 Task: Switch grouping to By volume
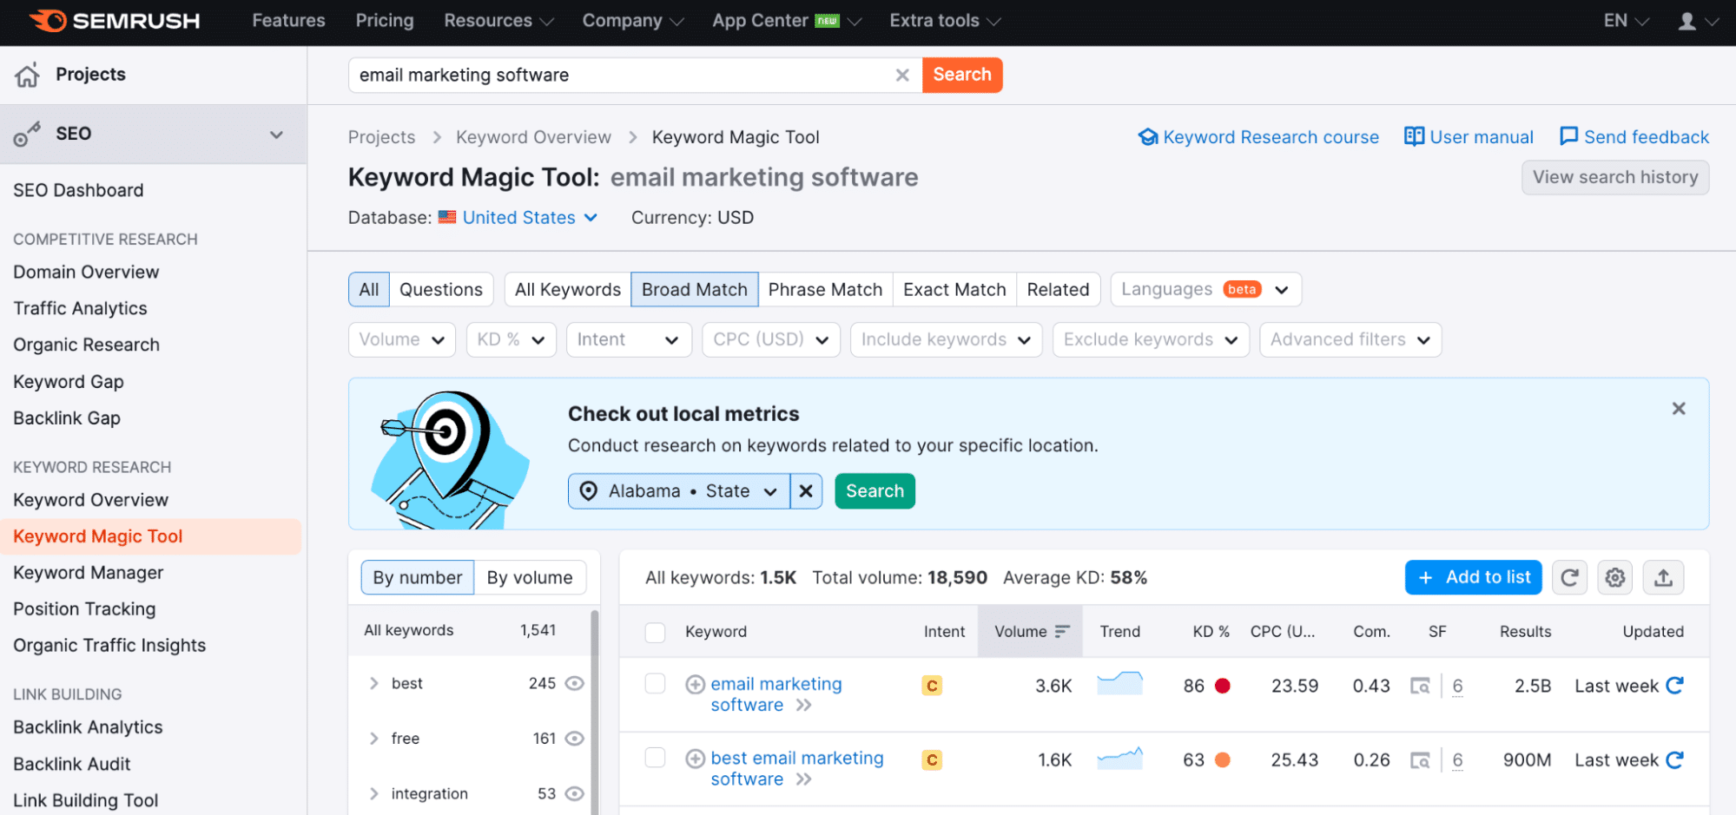coord(530,578)
